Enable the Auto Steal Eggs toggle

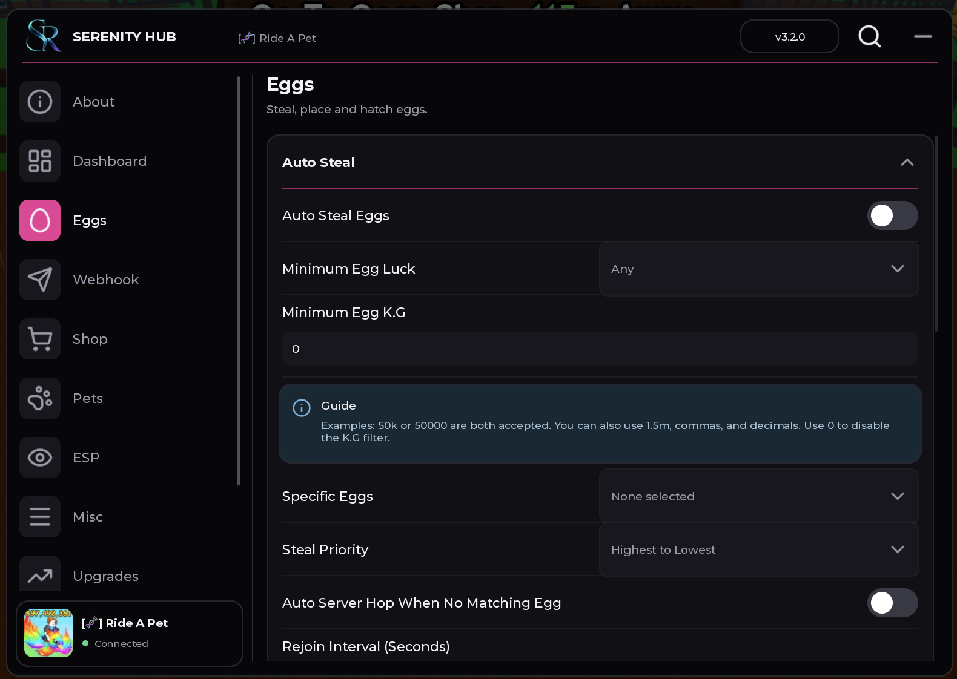tap(893, 215)
